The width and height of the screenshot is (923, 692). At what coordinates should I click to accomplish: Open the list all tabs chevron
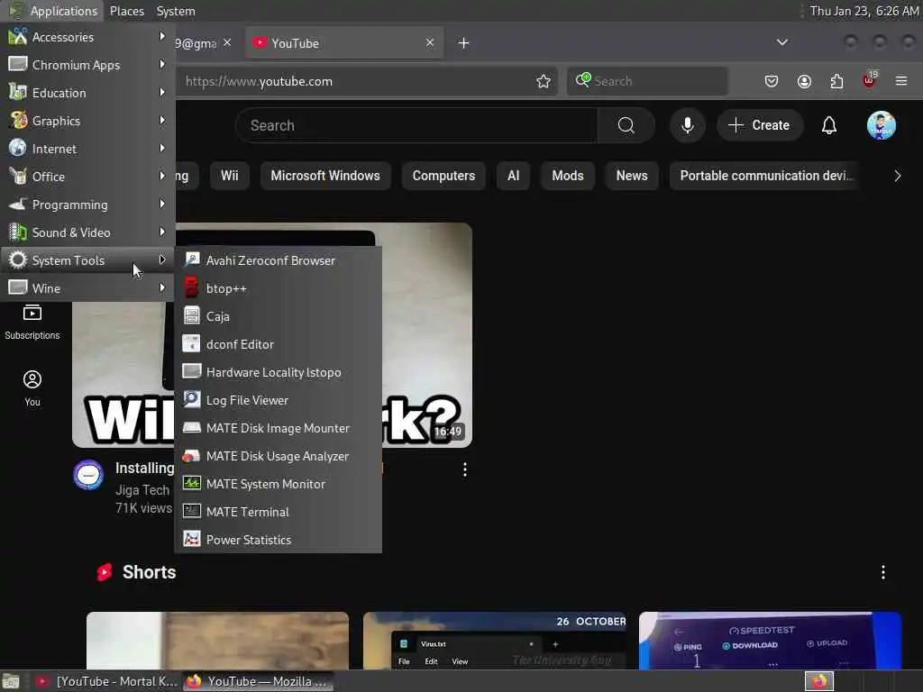pyautogui.click(x=782, y=42)
